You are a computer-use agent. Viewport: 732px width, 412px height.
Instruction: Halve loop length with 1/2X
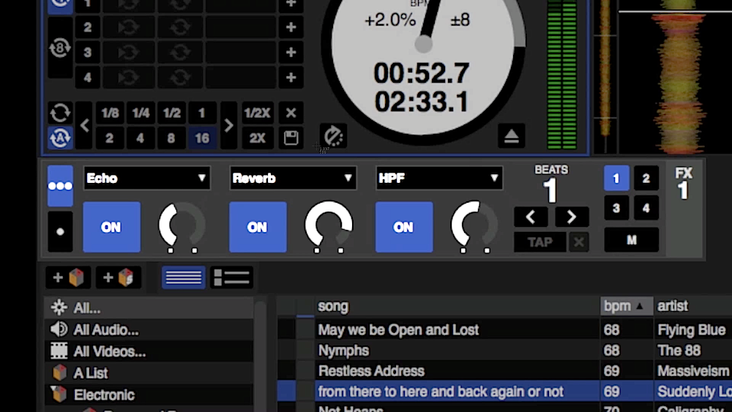click(257, 113)
